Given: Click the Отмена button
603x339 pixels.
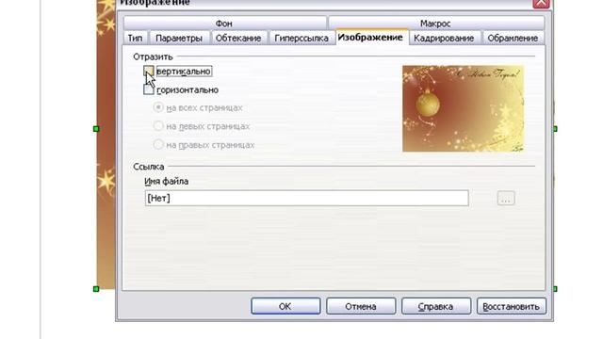Looking at the screenshot, I should [361, 306].
